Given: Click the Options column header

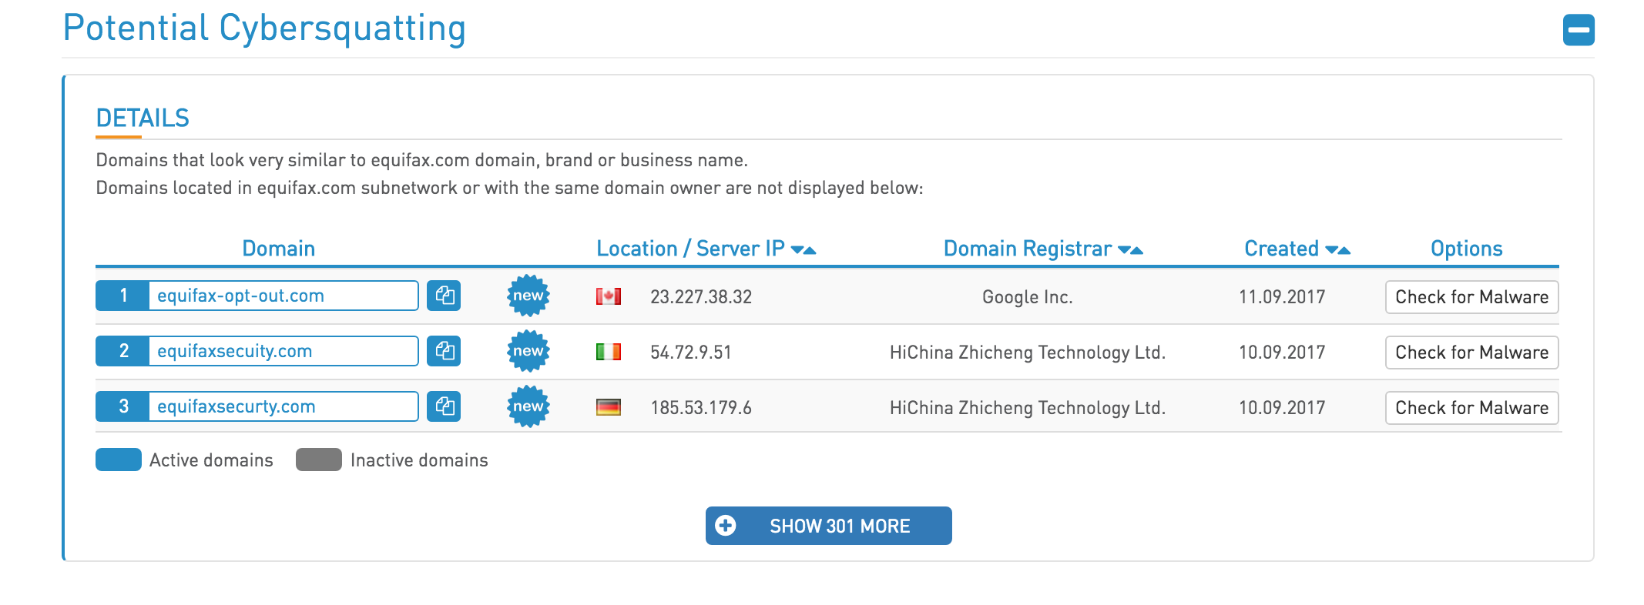Looking at the screenshot, I should [1466, 249].
